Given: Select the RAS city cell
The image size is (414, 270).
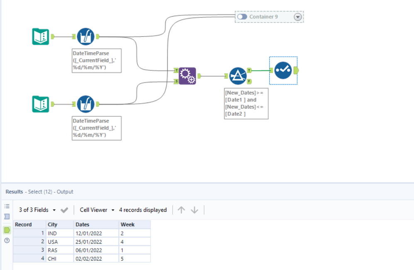Looking at the screenshot, I should (60, 250).
